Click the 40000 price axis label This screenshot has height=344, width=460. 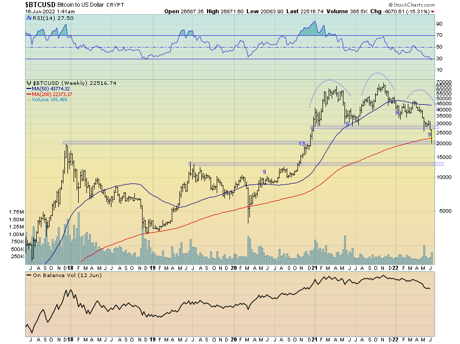click(444, 110)
